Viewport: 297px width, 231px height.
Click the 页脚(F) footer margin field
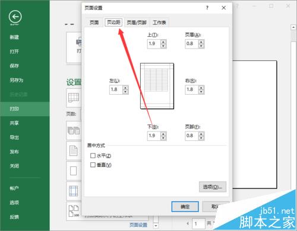point(192,136)
